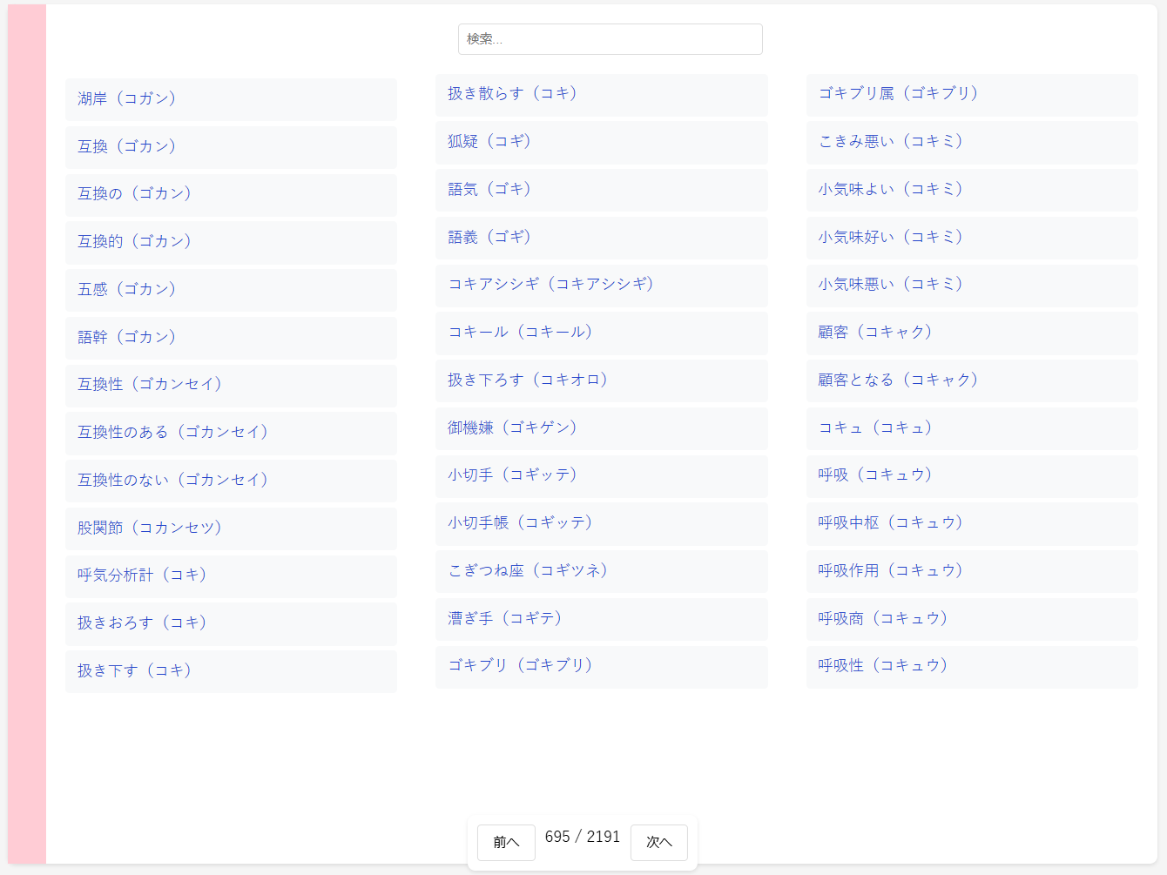Open the 互換（ゴカン）entry

tap(231, 147)
